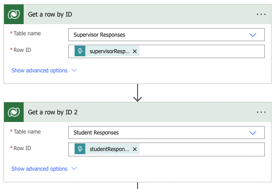Click Row ID field containing supervisorResp token
The width and height of the screenshot is (276, 189).
coord(167,51)
